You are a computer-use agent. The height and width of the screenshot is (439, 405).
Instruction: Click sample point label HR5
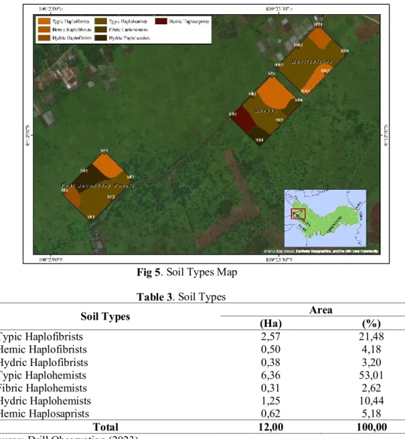(x=325, y=71)
